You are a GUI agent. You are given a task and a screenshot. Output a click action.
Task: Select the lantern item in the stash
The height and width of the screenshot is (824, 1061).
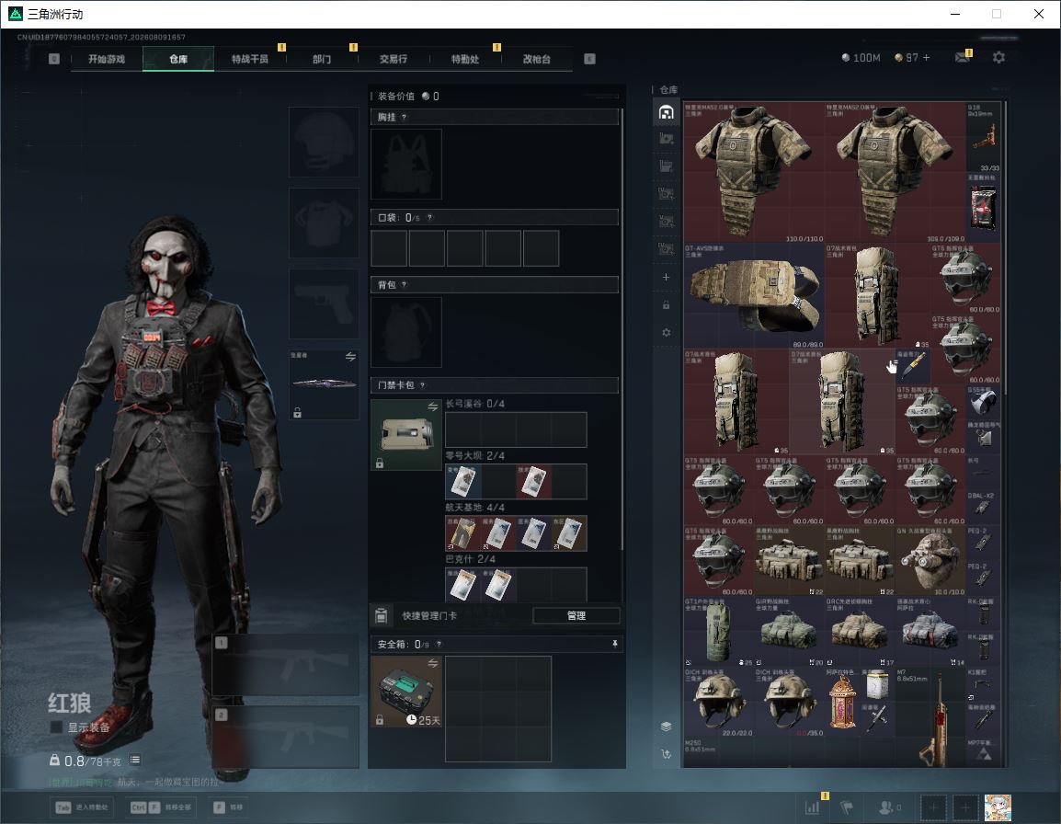coord(842,702)
